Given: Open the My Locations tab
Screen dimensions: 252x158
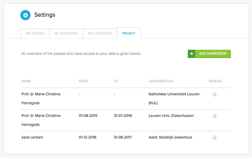Looking at the screenshot, I should point(100,33).
